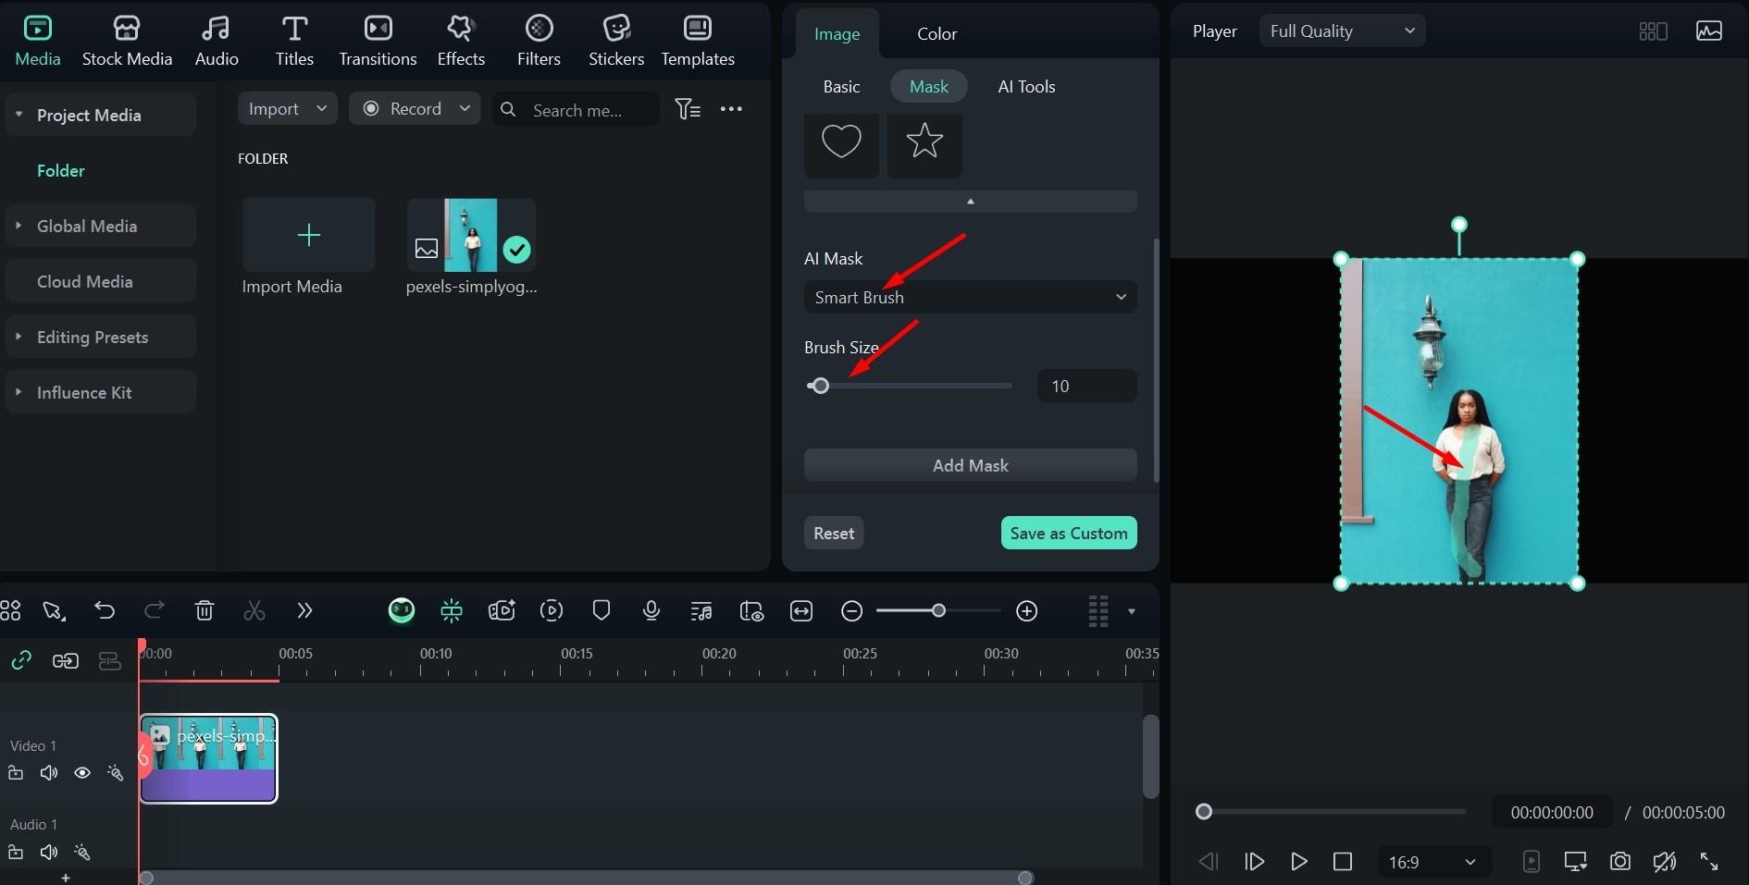
Task: Select the Folder item
Action: coord(61,170)
